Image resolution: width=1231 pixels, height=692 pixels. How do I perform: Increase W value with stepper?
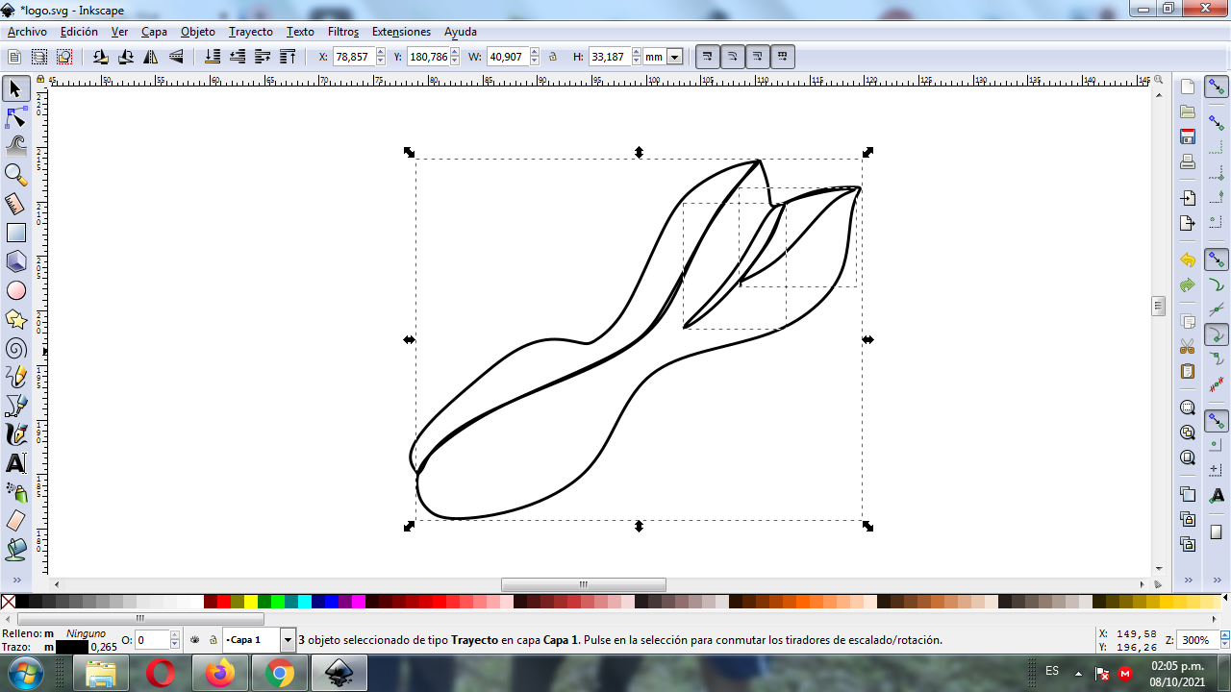pyautogui.click(x=534, y=53)
